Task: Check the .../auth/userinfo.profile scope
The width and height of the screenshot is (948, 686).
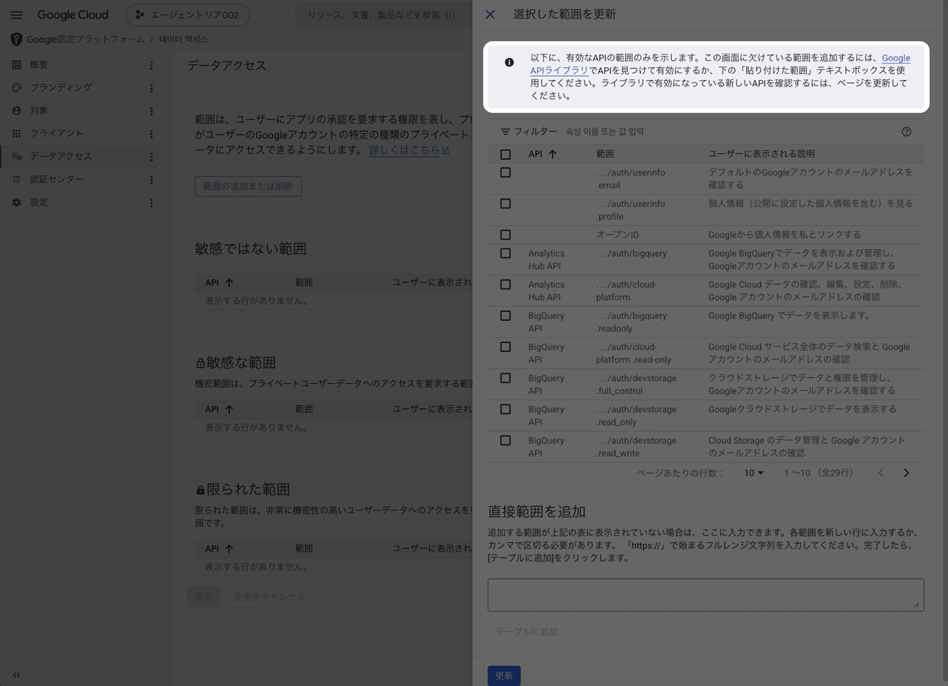Action: (x=505, y=204)
